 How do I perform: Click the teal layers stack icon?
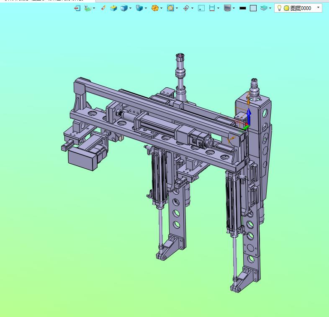pyautogui.click(x=264, y=8)
